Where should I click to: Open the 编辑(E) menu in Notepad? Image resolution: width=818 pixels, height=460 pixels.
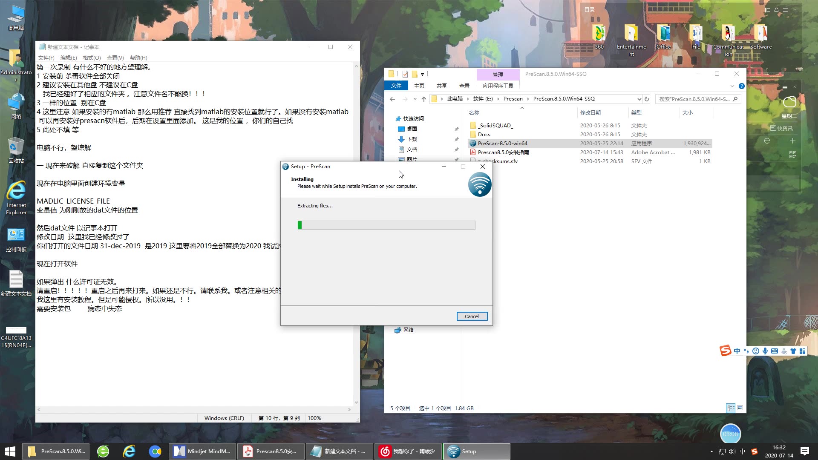coord(69,58)
